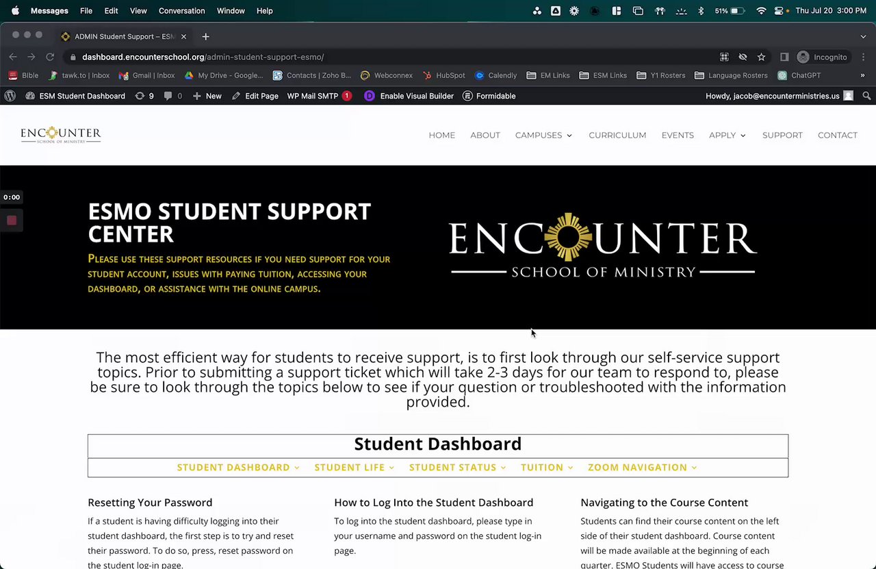Expand the STUDENT STATUS topic dropdown
The height and width of the screenshot is (569, 876).
tap(458, 467)
